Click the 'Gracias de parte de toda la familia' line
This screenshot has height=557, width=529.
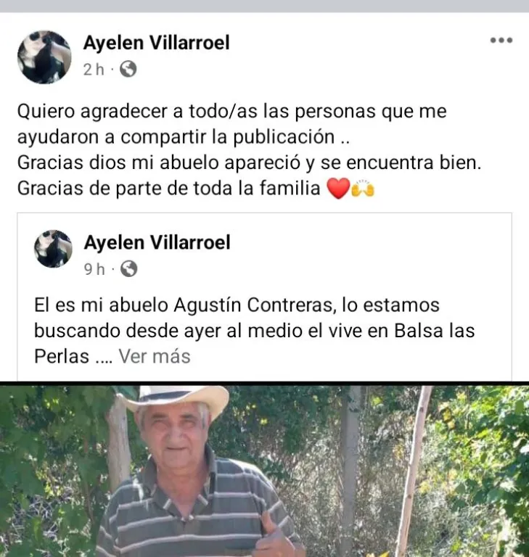click(x=169, y=189)
